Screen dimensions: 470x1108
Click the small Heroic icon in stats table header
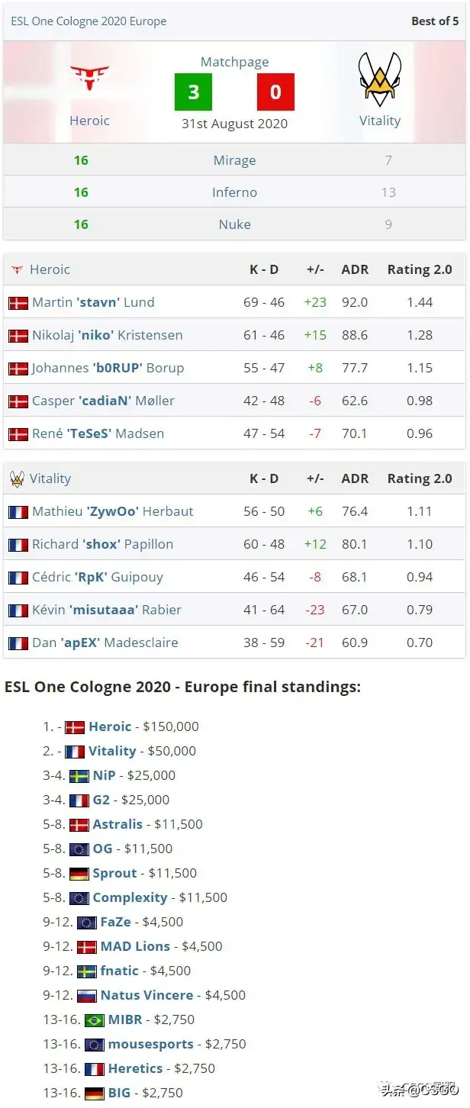(17, 270)
